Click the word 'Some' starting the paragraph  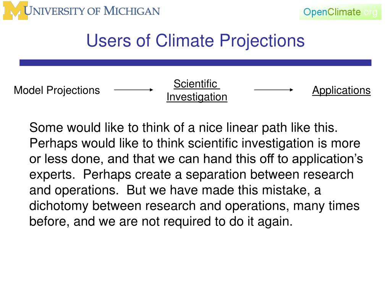[46, 127]
